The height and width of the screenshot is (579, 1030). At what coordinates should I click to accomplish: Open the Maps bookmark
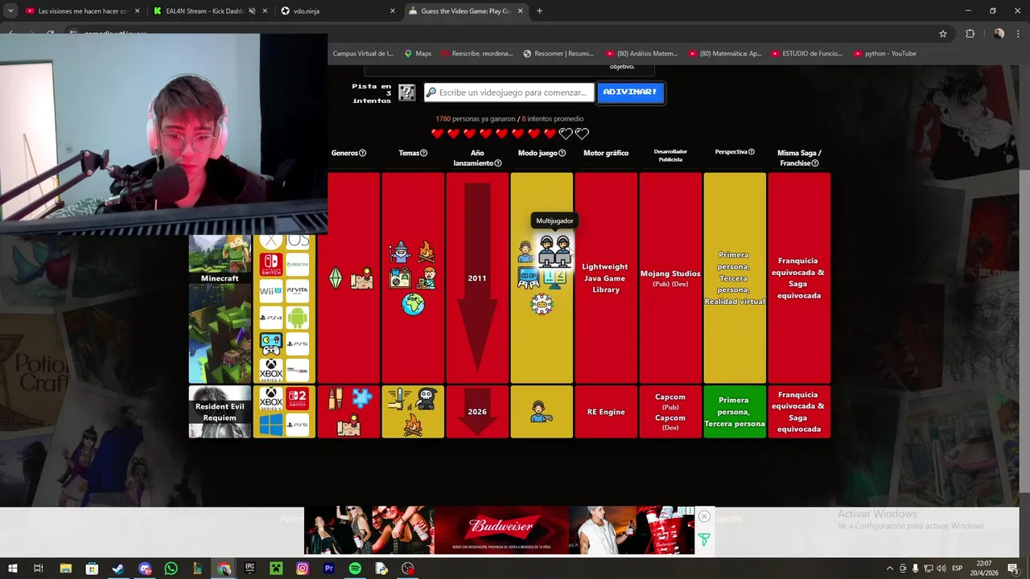tap(418, 54)
